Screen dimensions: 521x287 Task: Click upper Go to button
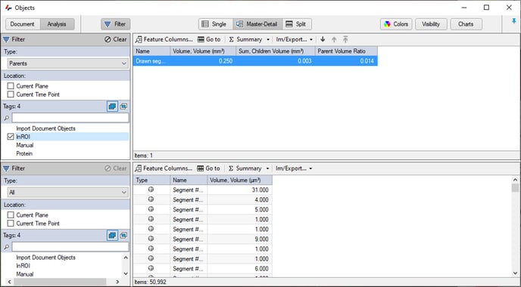(x=209, y=39)
